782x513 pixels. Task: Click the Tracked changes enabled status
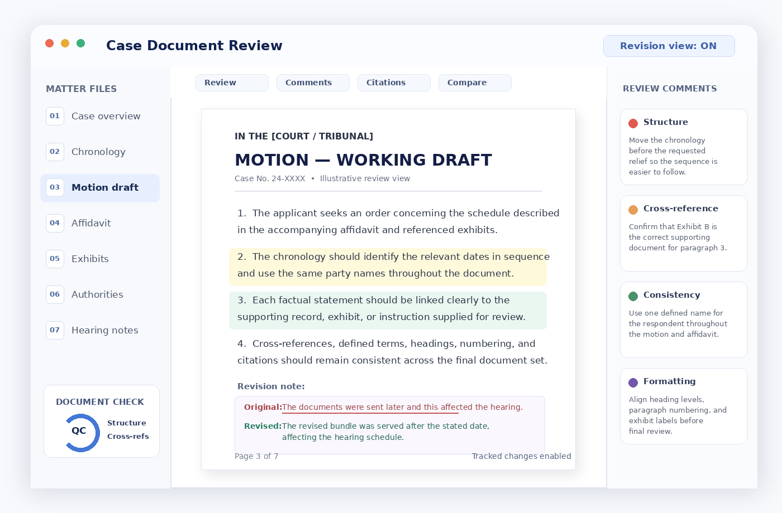click(x=521, y=456)
